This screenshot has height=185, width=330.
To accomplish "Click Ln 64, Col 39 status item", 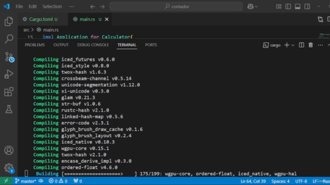I will (x=253, y=181).
